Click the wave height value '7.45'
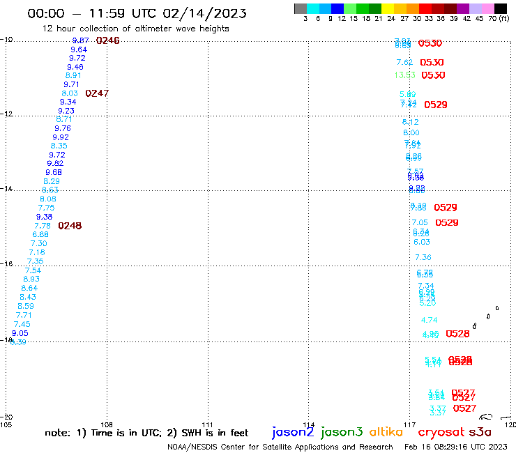 (x=22, y=324)
